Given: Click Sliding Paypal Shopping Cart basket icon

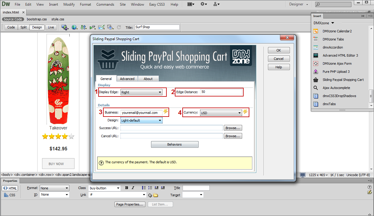Looking at the screenshot, I should [x=316, y=80].
